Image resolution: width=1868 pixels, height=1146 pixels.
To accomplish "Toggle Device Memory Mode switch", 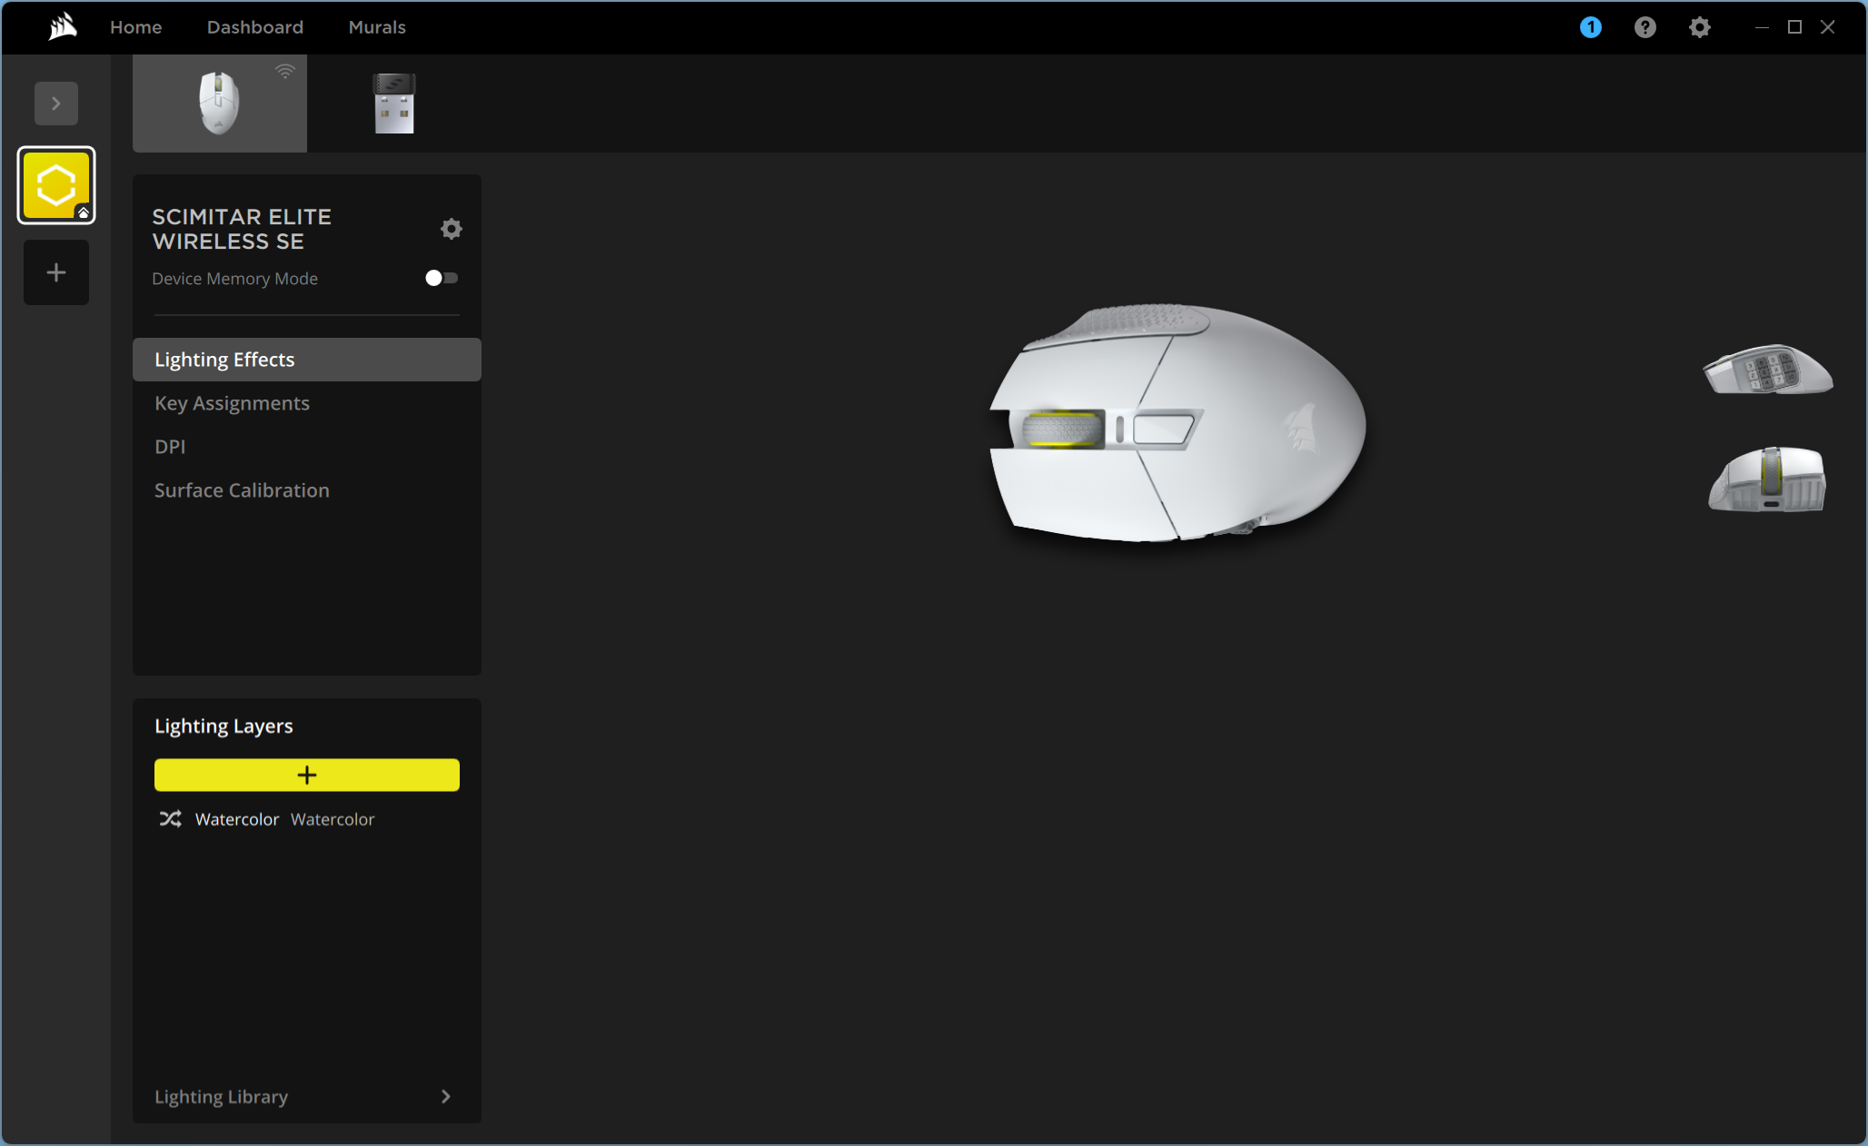I will (x=442, y=278).
